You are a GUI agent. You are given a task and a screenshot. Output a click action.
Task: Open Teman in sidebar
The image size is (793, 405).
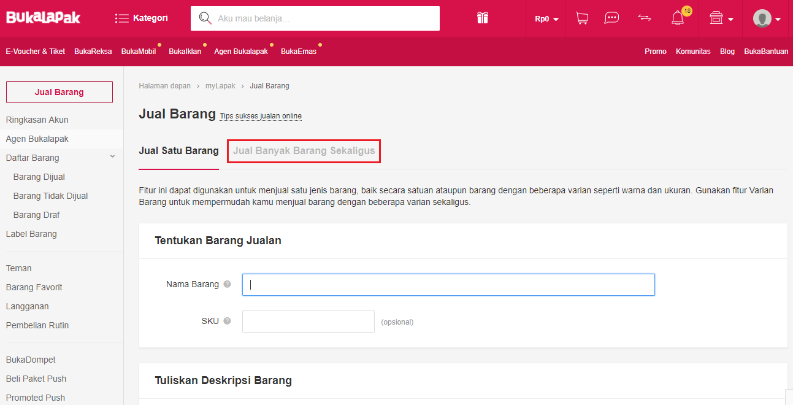19,268
